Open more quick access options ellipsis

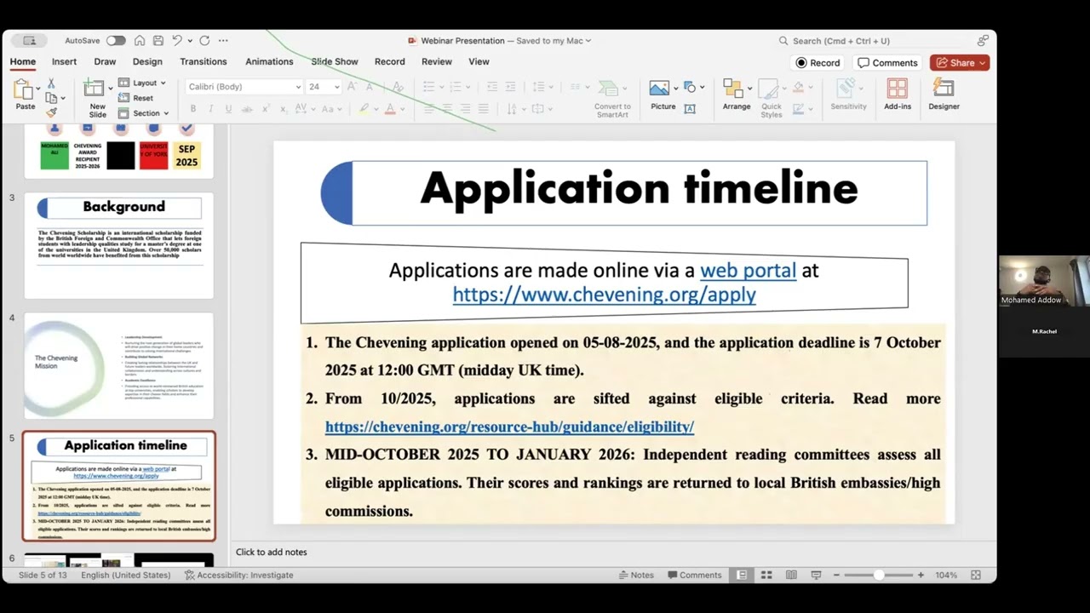click(223, 40)
